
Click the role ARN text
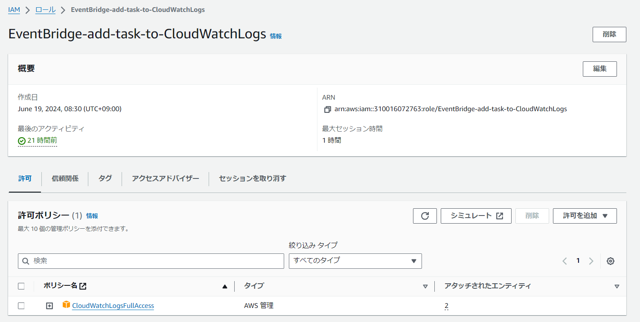click(x=451, y=109)
